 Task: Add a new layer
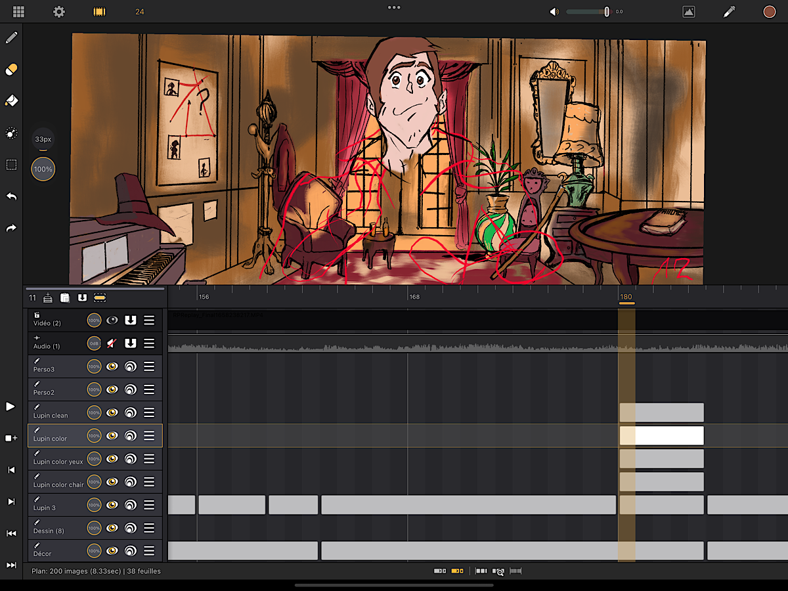click(48, 297)
